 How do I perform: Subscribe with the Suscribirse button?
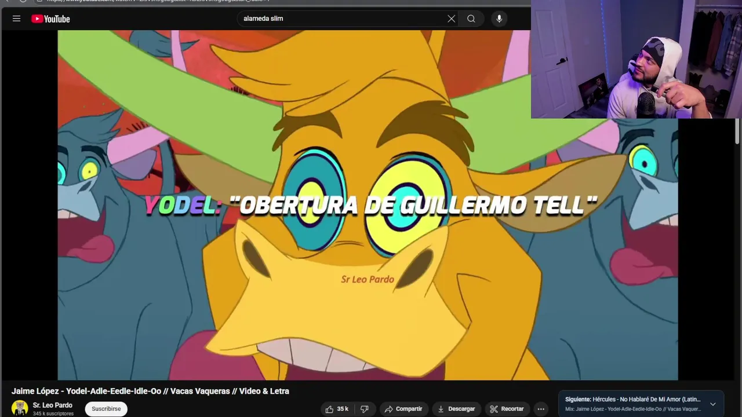pyautogui.click(x=106, y=408)
